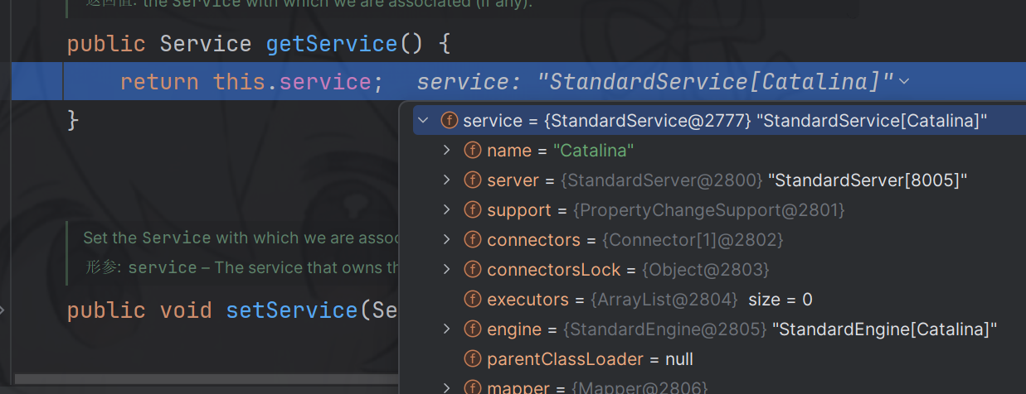Click field icon beside parentClassLoader entry
The width and height of the screenshot is (1026, 394).
pos(473,359)
